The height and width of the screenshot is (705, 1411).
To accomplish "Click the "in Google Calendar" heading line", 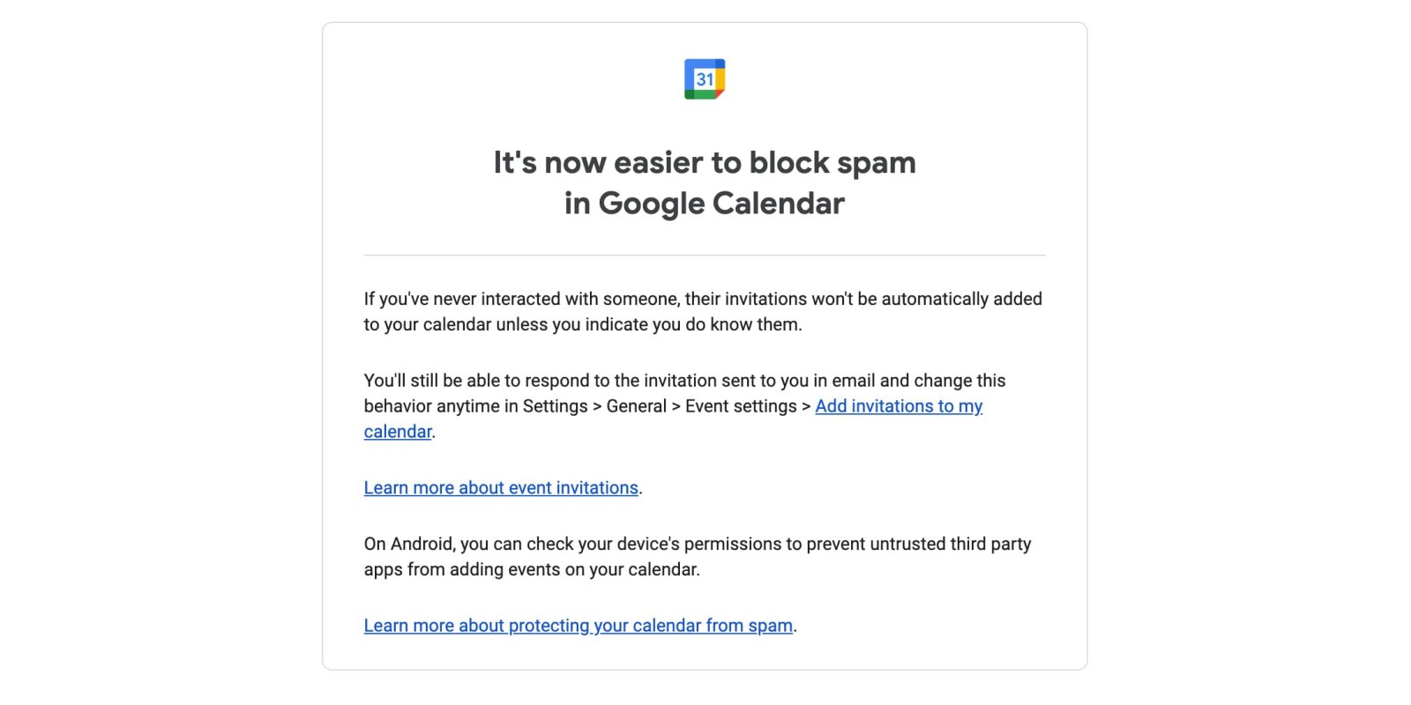I will (x=704, y=204).
